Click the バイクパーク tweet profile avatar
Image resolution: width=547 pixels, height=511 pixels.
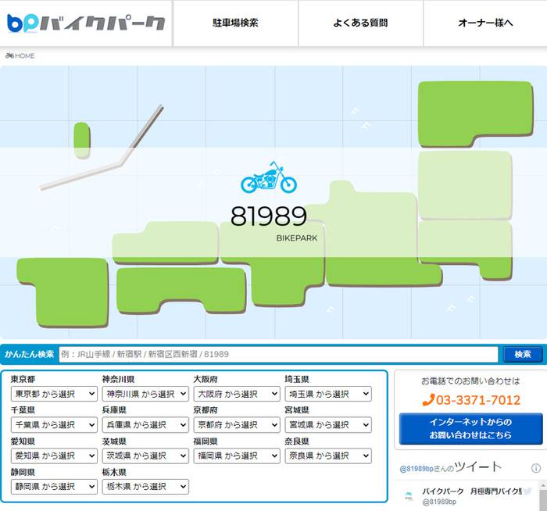click(x=408, y=495)
